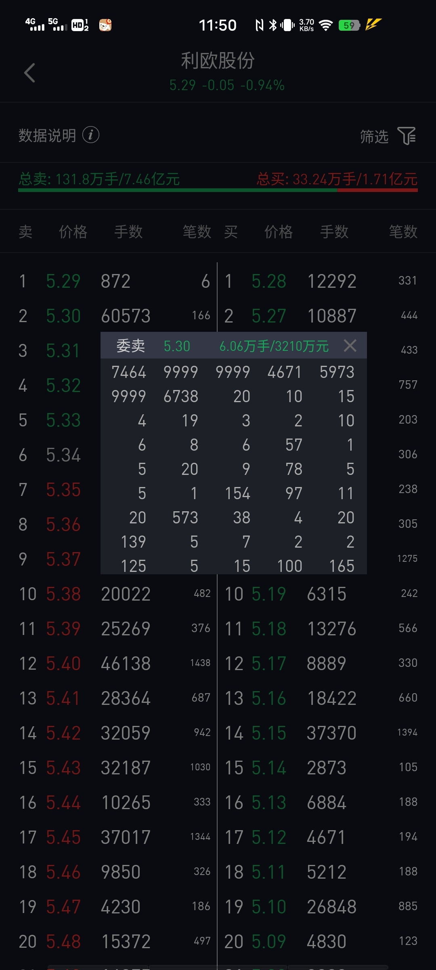Close the 委卖 5.30 order detail popup
Image resolution: width=436 pixels, height=970 pixels.
(x=350, y=346)
